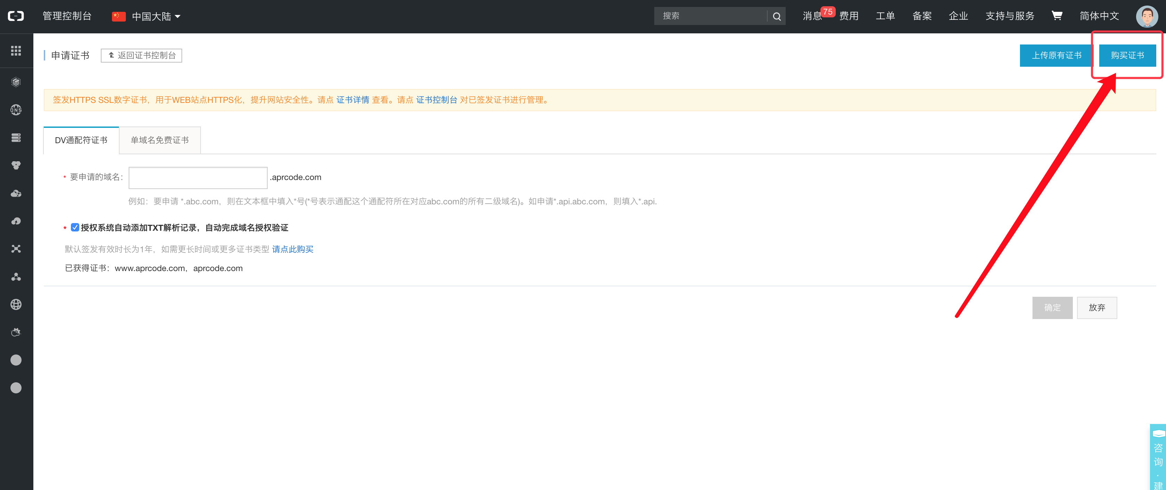Click the cloud upload sidebar icon
This screenshot has height=490, width=1166.
pyautogui.click(x=16, y=221)
